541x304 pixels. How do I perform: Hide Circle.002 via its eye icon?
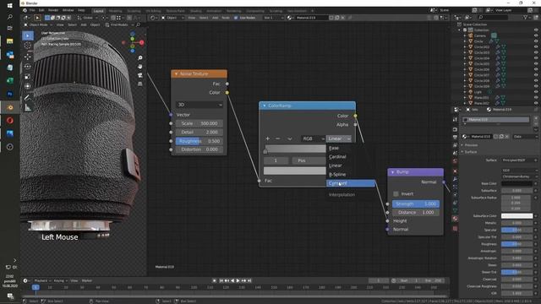pyautogui.click(x=536, y=47)
